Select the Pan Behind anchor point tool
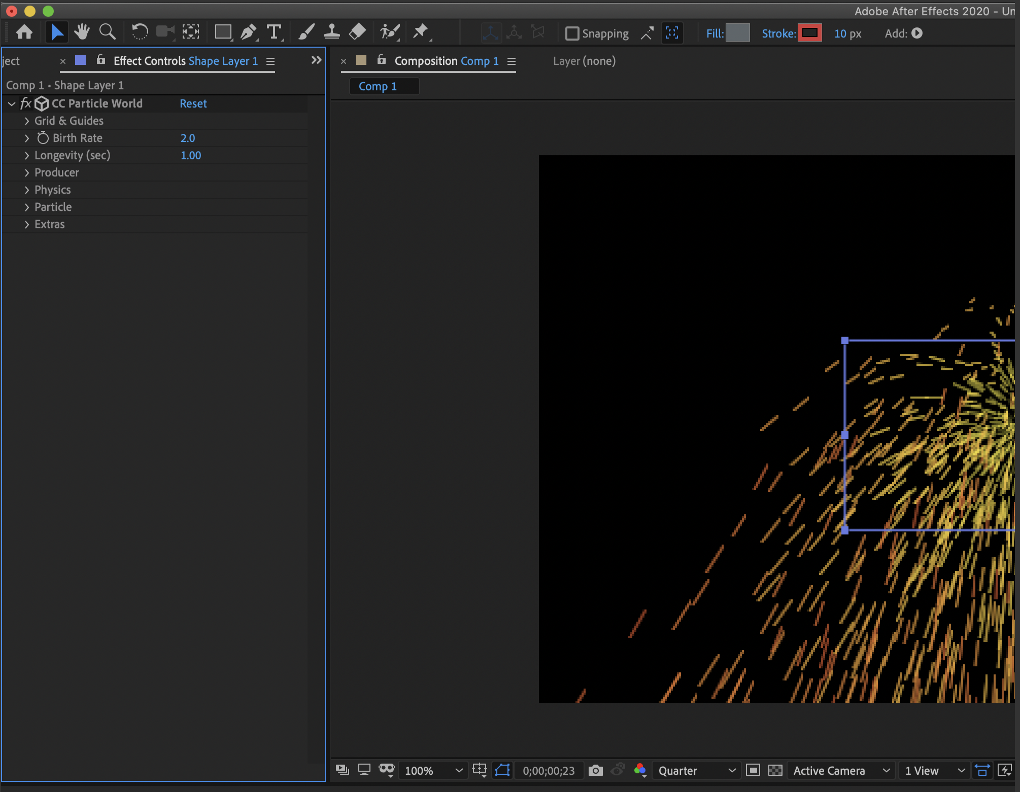The width and height of the screenshot is (1020, 792). coord(191,32)
